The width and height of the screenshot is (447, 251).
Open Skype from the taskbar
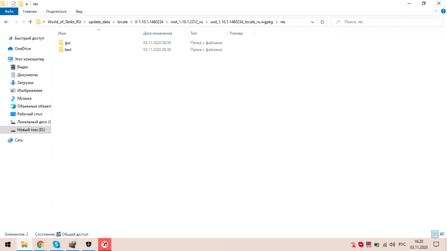click(x=56, y=244)
